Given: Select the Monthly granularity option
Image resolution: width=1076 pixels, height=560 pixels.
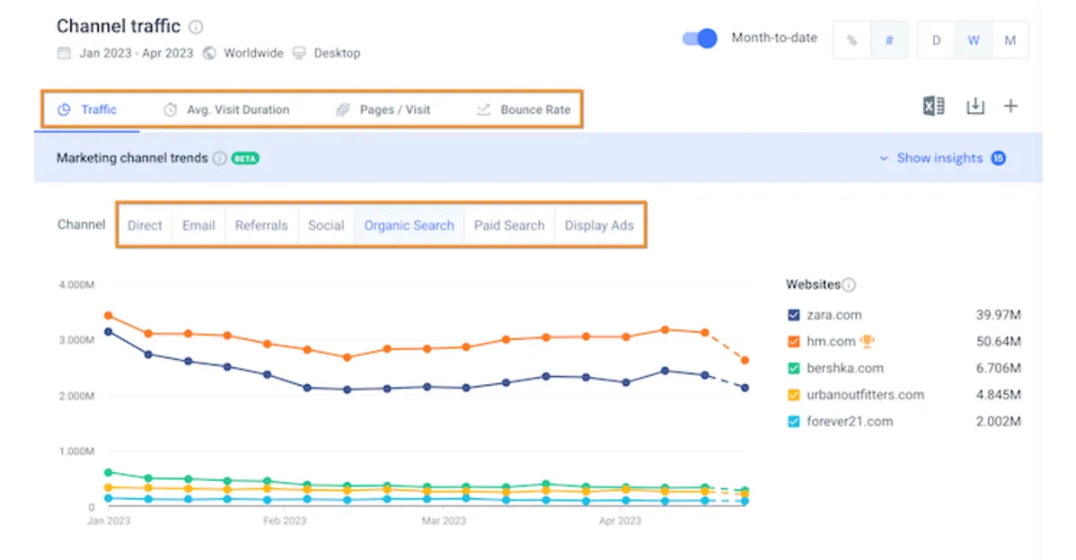Looking at the screenshot, I should (x=1010, y=39).
